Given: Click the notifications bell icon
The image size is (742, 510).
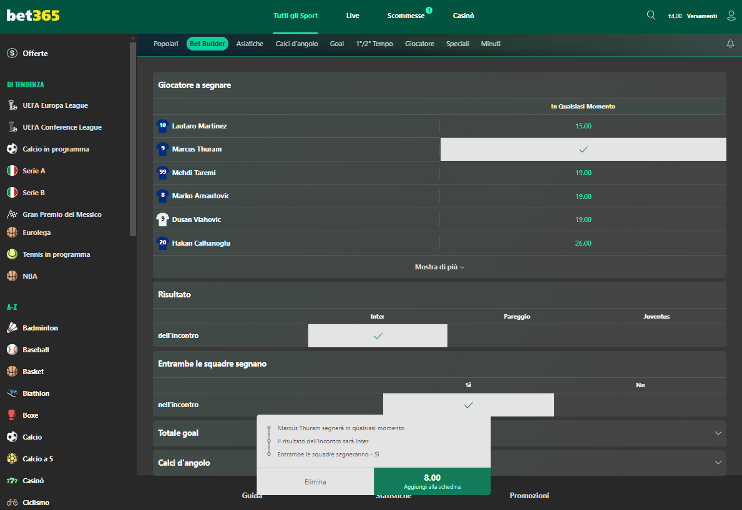Looking at the screenshot, I should [730, 44].
